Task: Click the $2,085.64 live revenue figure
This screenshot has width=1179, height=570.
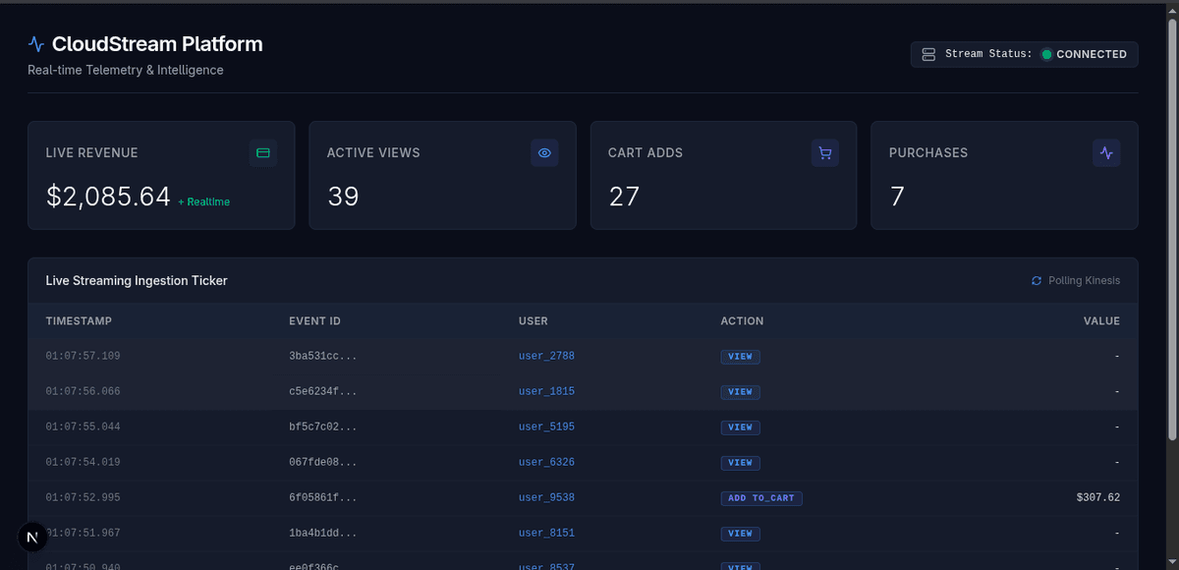Action: click(108, 197)
